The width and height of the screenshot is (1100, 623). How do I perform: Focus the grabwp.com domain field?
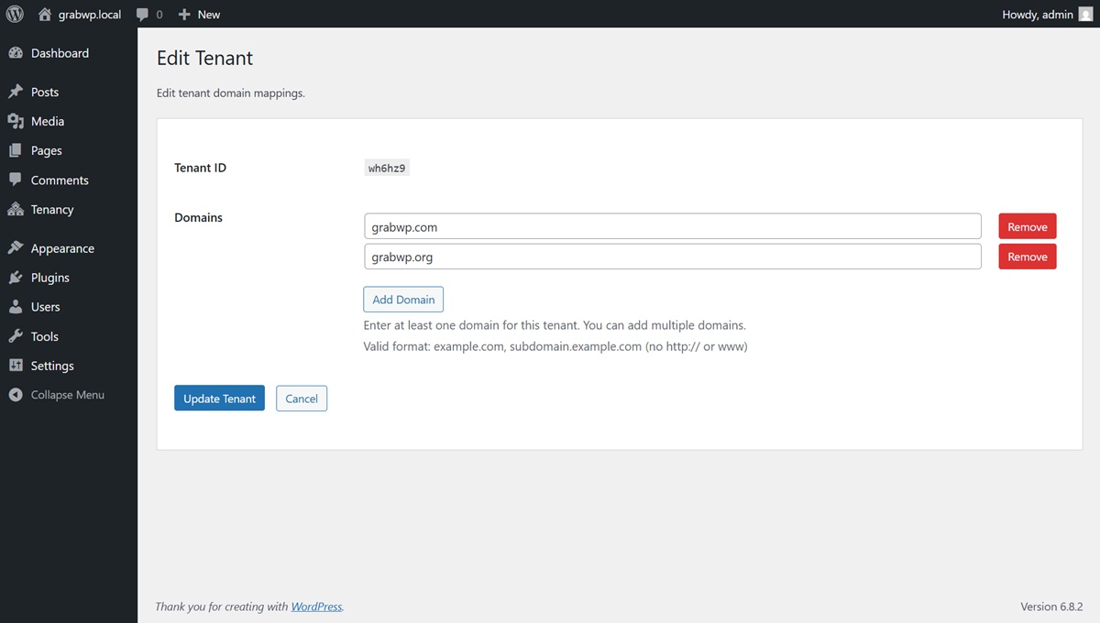(x=673, y=226)
